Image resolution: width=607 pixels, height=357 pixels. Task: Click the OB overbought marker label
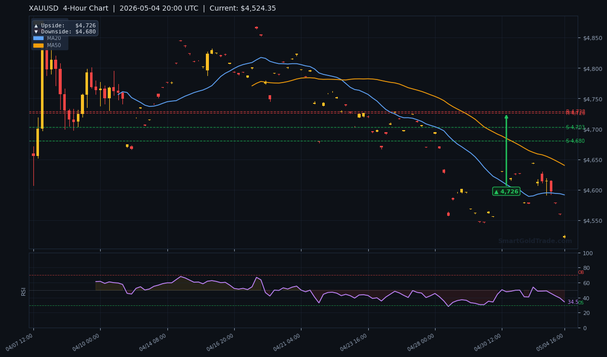click(x=581, y=272)
